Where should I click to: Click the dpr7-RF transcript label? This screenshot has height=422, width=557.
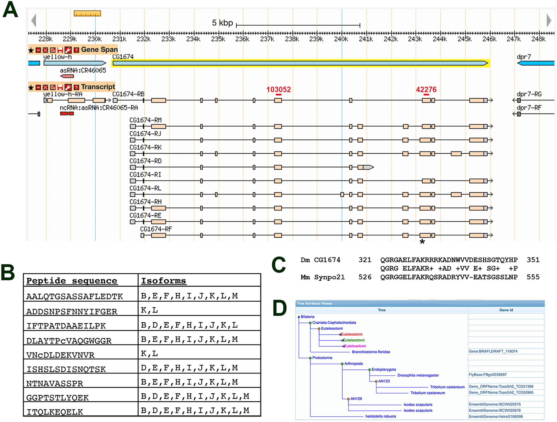(x=529, y=108)
